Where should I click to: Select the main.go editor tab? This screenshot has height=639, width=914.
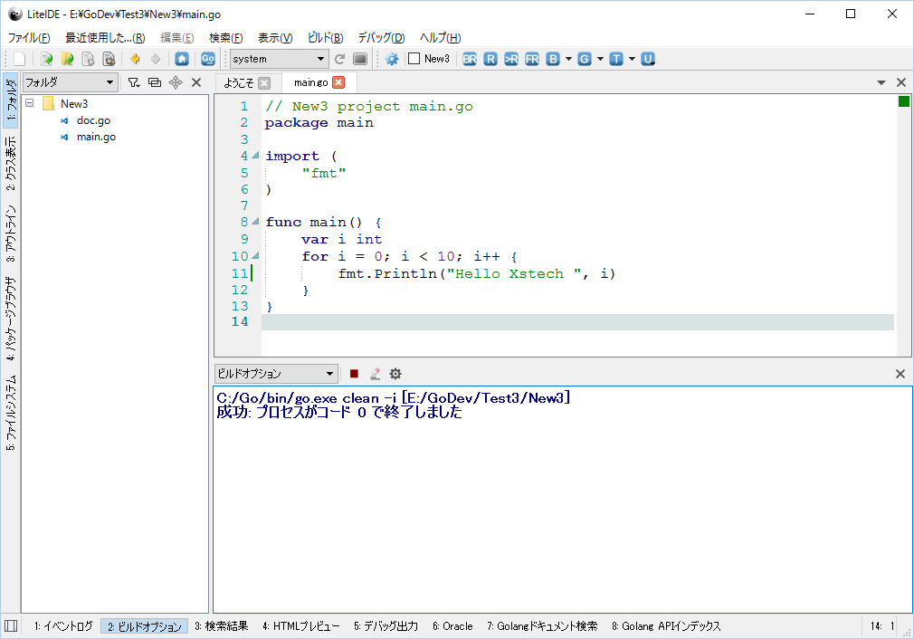pyautogui.click(x=310, y=82)
